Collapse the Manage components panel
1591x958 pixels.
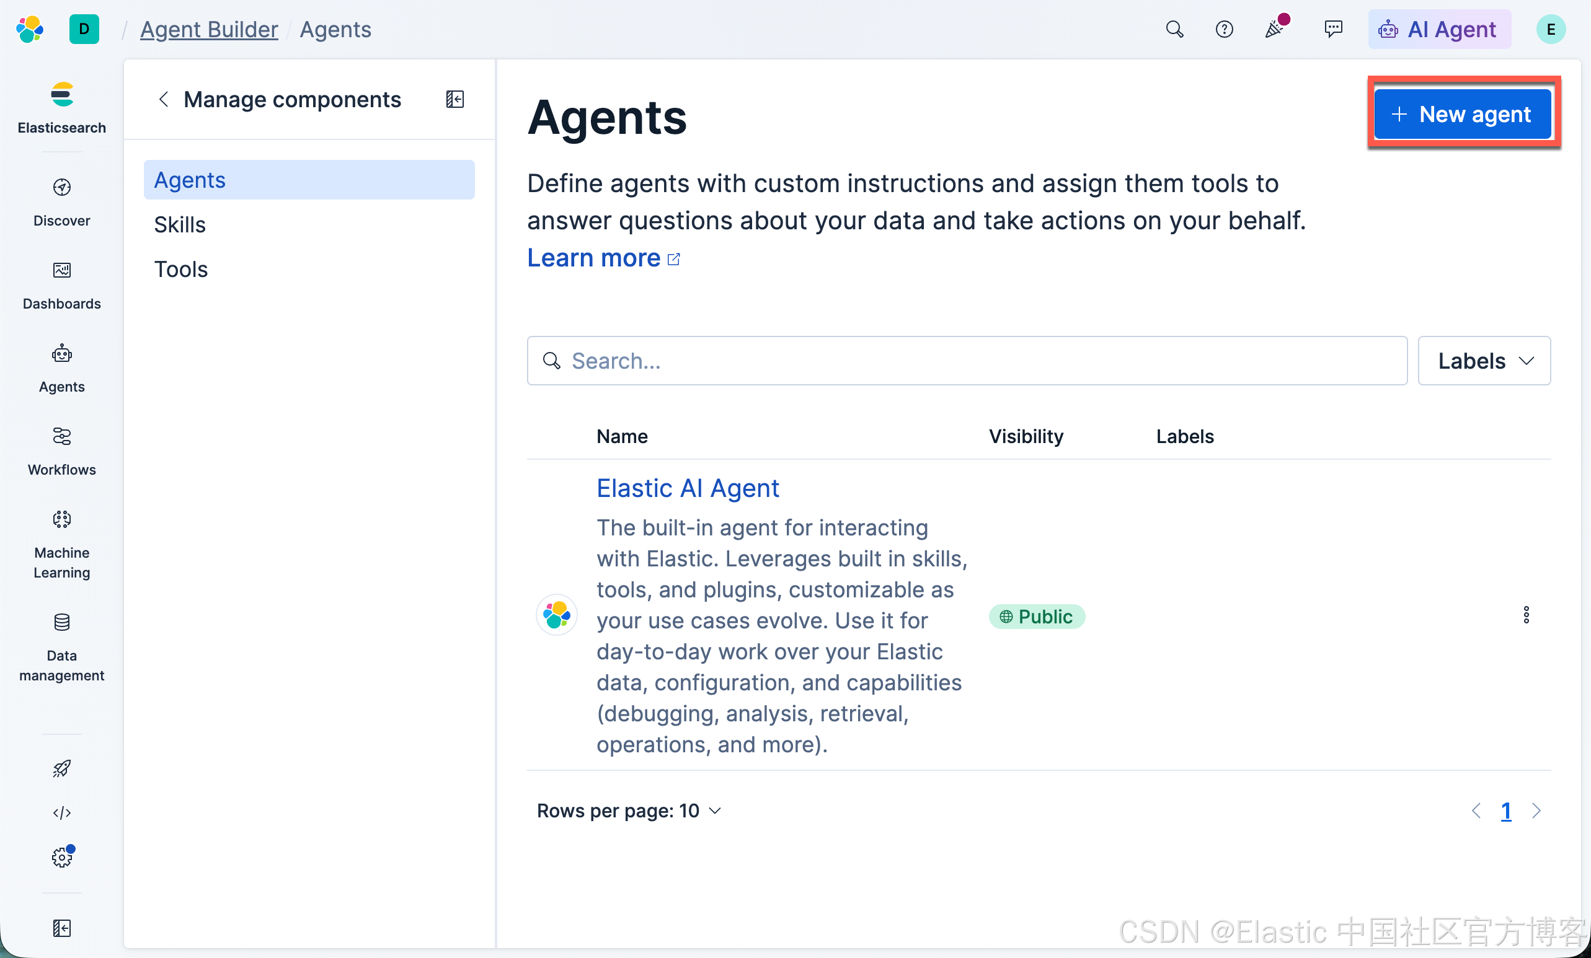click(454, 99)
